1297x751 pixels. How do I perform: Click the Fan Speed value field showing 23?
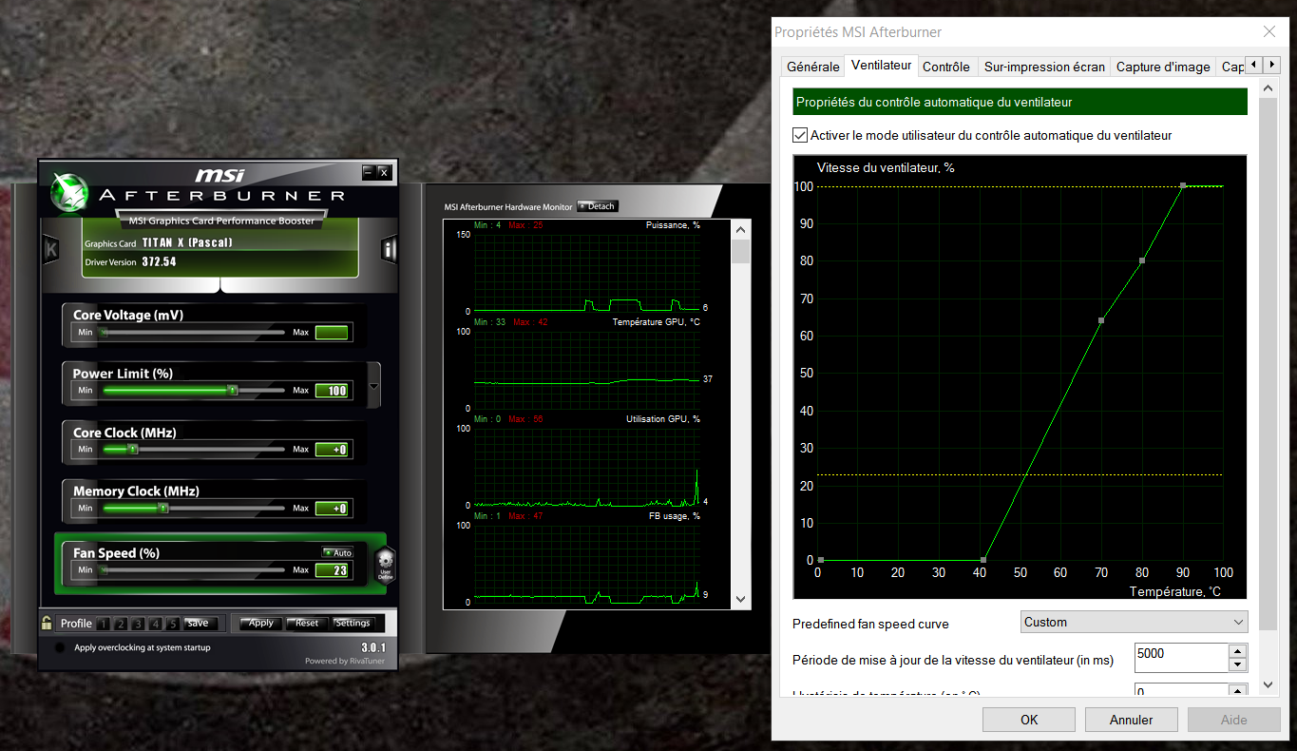pos(332,570)
